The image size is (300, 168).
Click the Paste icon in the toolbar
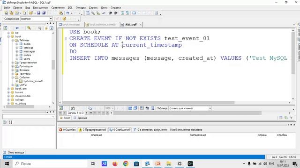tap(61, 13)
